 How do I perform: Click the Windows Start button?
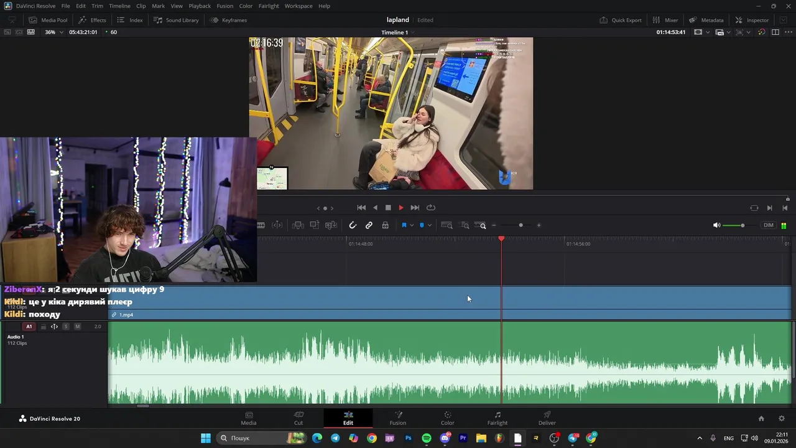click(x=206, y=438)
